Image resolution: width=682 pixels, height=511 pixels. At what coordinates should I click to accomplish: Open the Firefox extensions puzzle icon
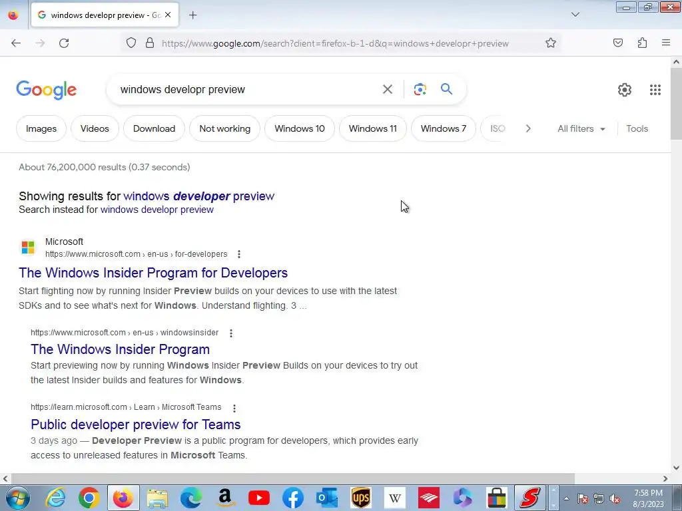[x=642, y=43]
